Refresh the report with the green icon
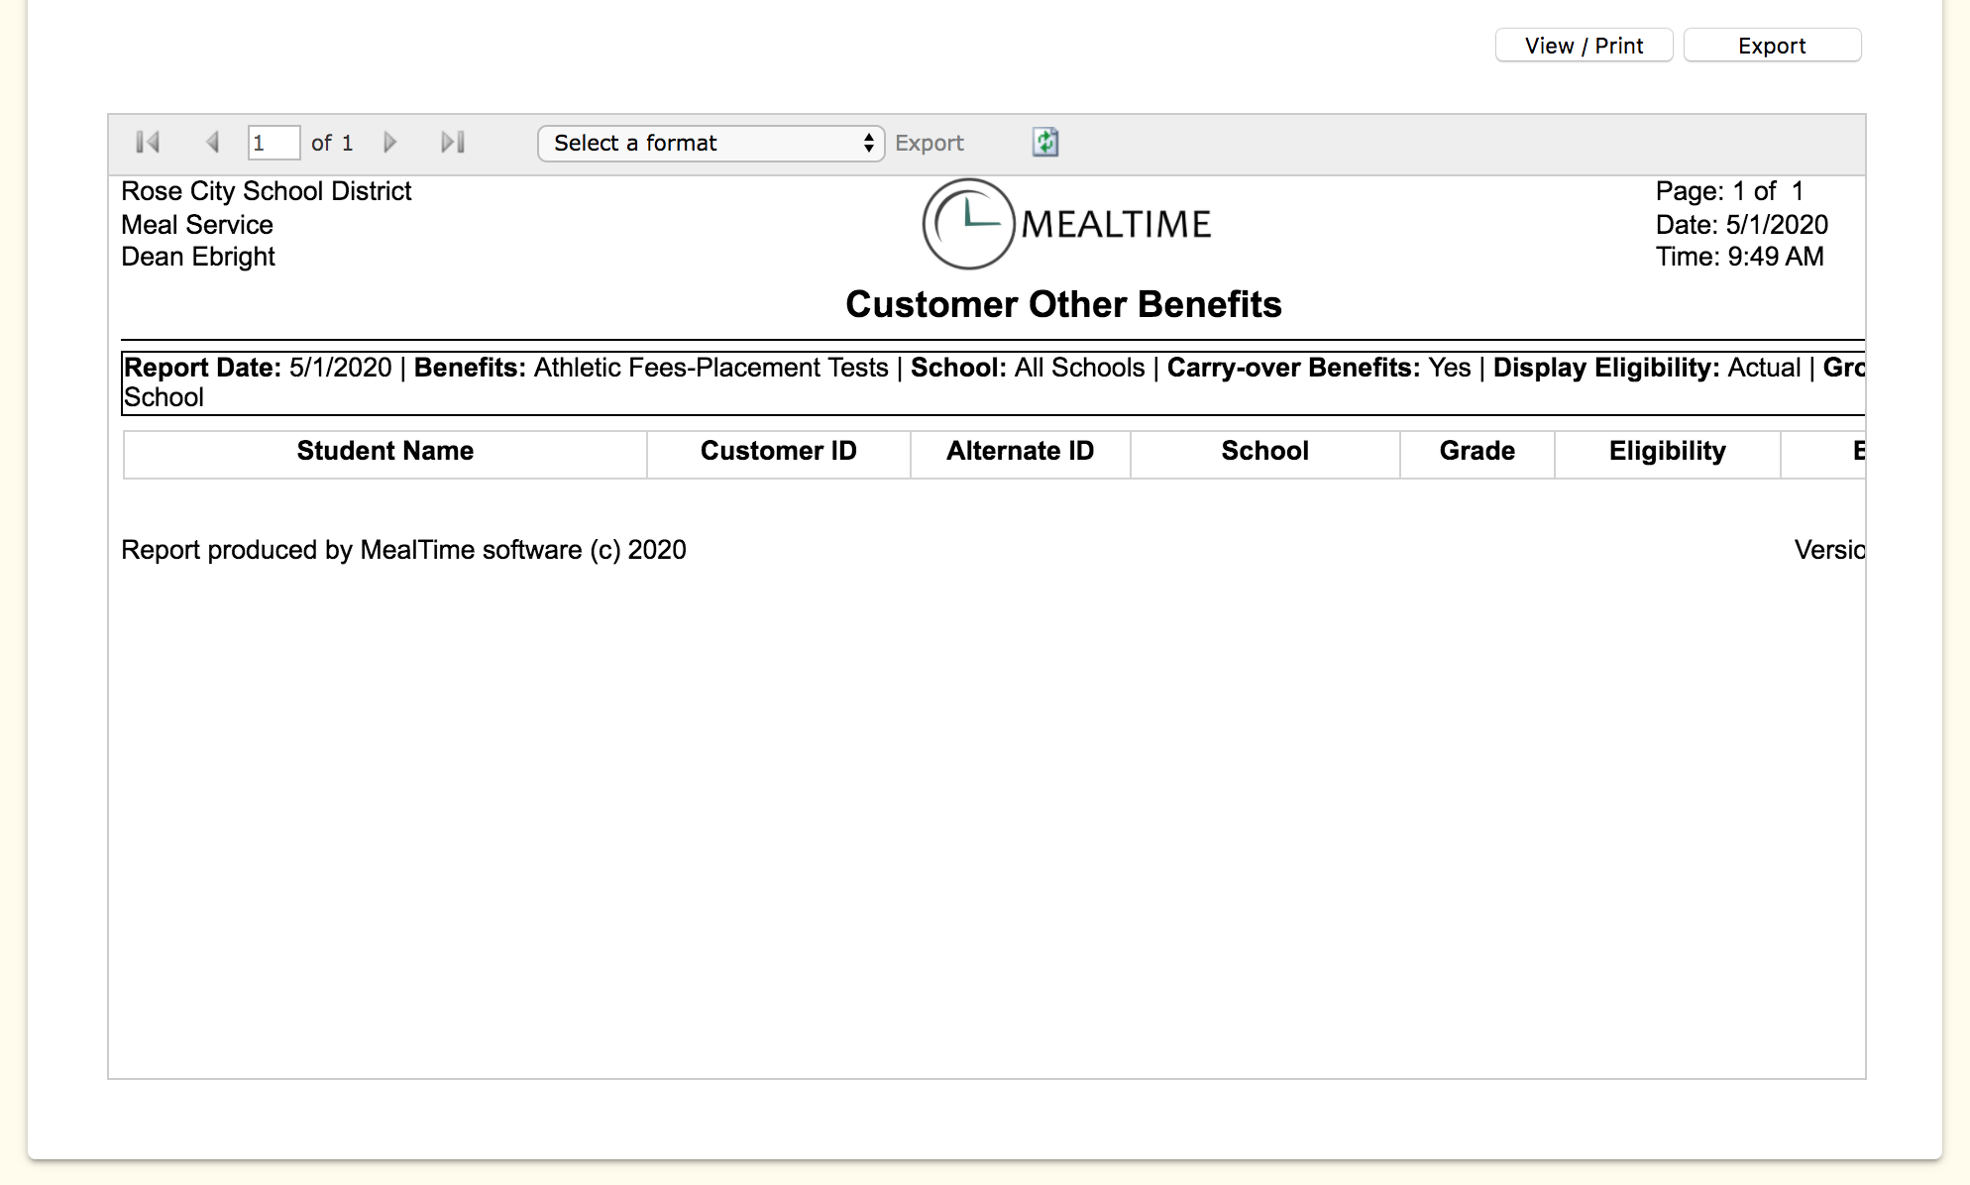This screenshot has width=1970, height=1185. pos(1045,143)
